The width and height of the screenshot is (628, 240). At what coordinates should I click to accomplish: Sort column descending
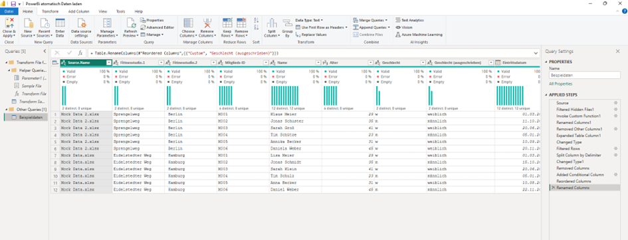pyautogui.click(x=257, y=27)
